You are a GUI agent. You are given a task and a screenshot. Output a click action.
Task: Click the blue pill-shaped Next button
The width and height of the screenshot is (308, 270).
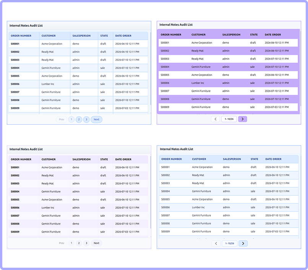pyautogui.click(x=96, y=119)
